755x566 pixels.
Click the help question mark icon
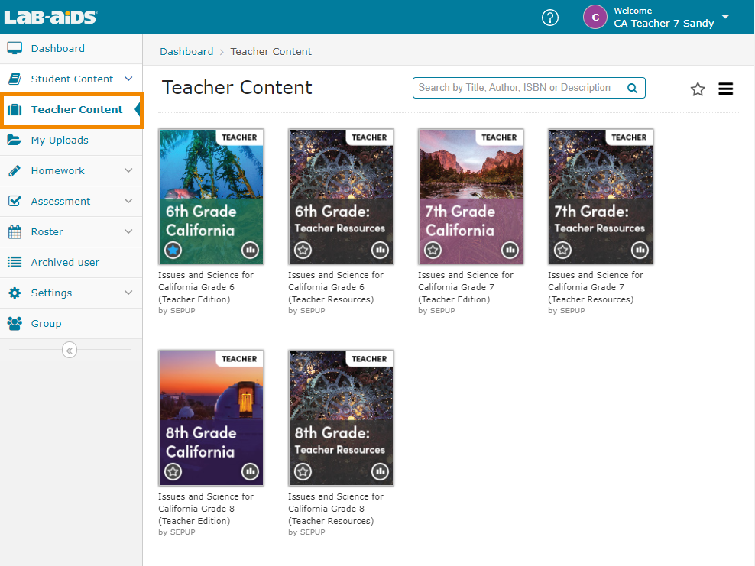pyautogui.click(x=550, y=18)
